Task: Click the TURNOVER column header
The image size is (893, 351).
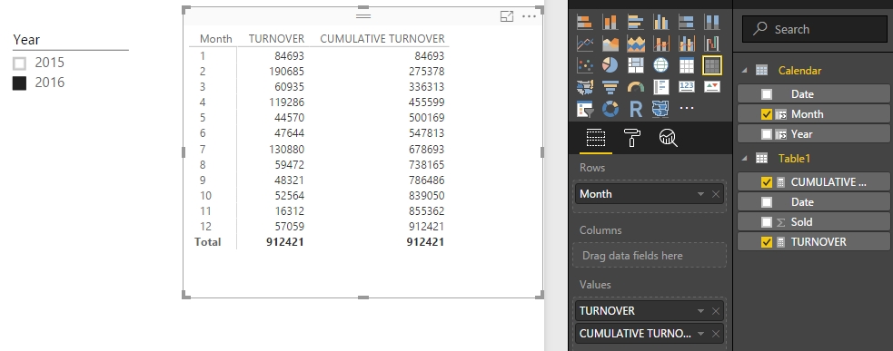Action: coord(276,39)
